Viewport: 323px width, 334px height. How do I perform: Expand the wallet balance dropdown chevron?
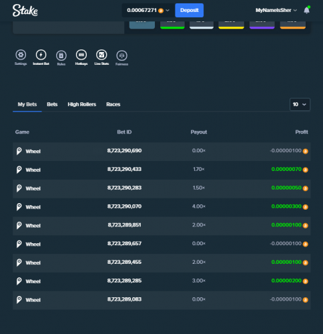coord(168,11)
